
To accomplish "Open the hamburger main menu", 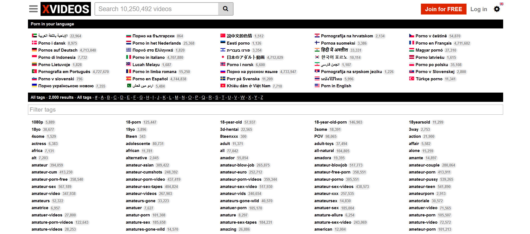I will pos(33,9).
